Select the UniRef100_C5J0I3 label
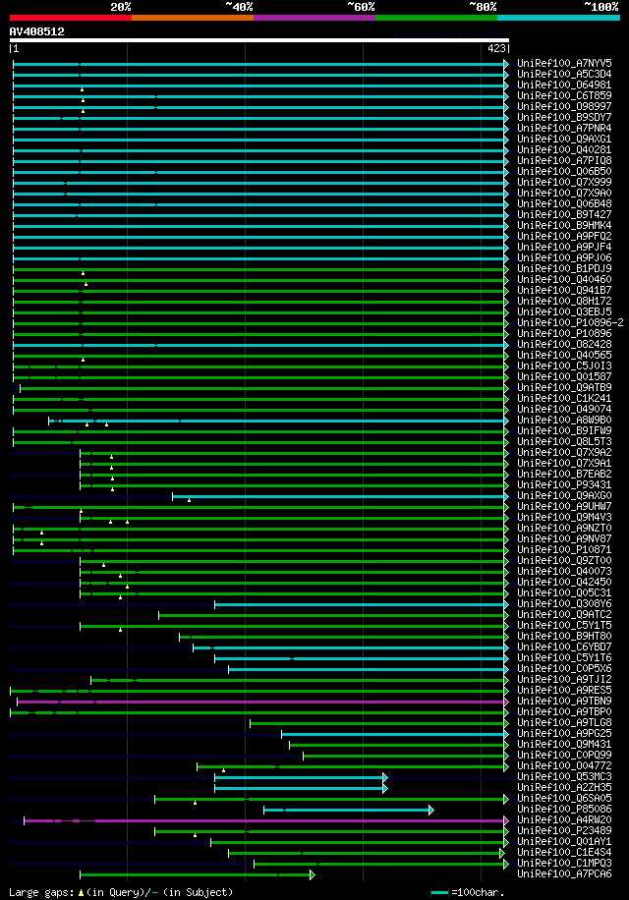The height and width of the screenshot is (900, 629). pos(564,366)
